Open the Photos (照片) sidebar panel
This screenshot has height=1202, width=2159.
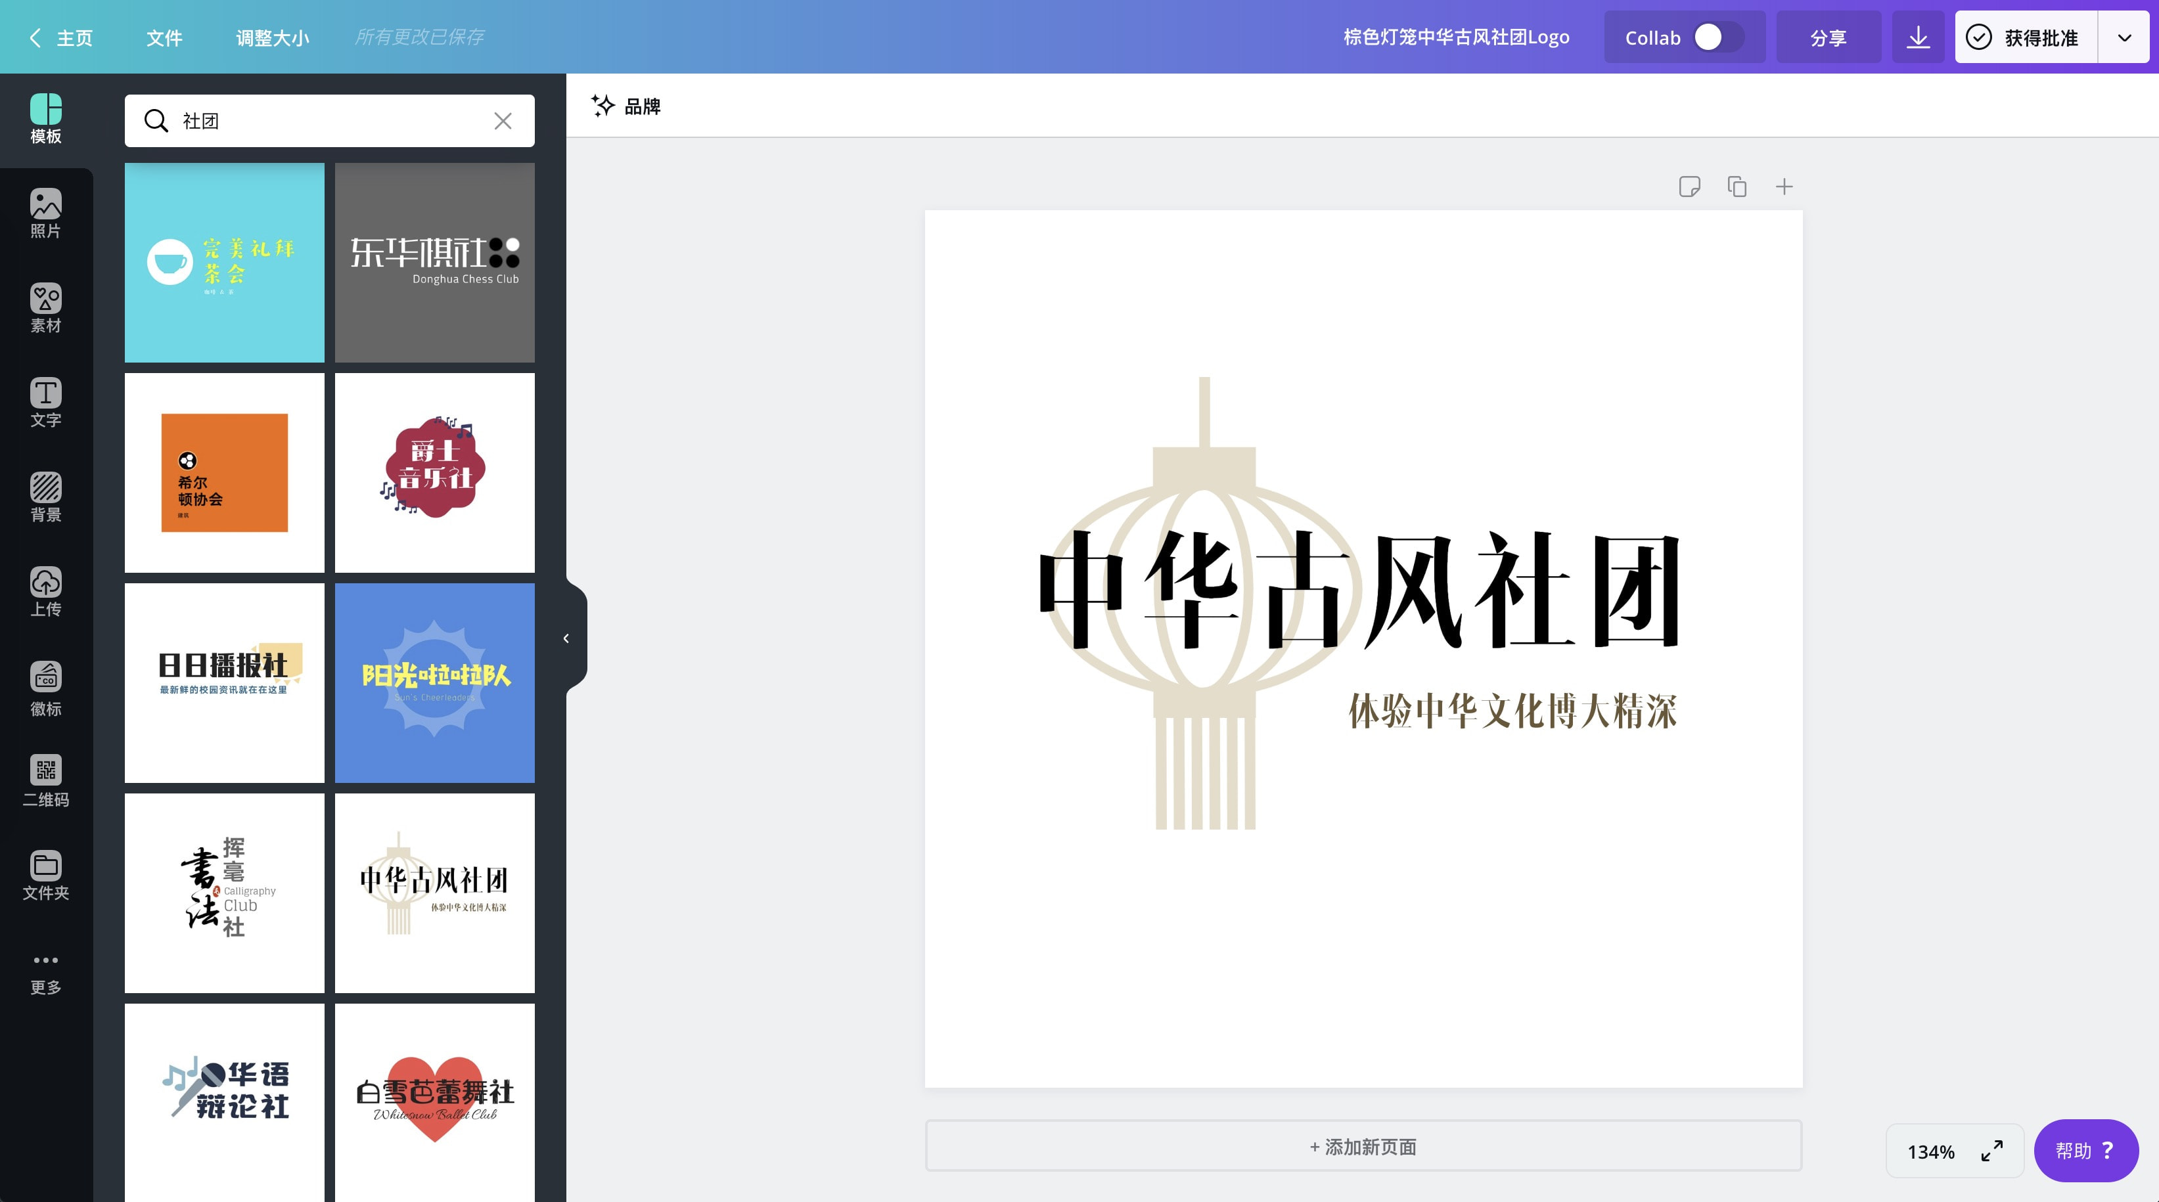click(x=45, y=213)
